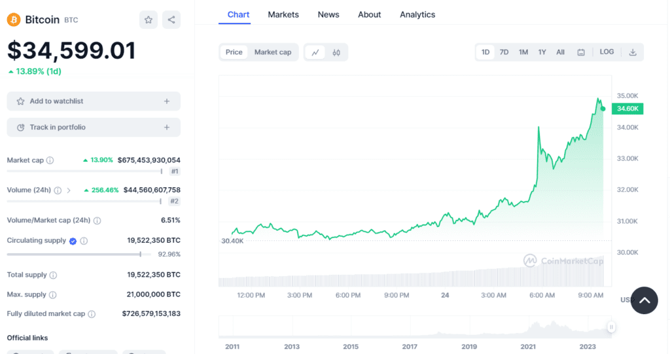Click the star icon in Add to watchlist
Viewport: 670px width, 354px height.
20,101
